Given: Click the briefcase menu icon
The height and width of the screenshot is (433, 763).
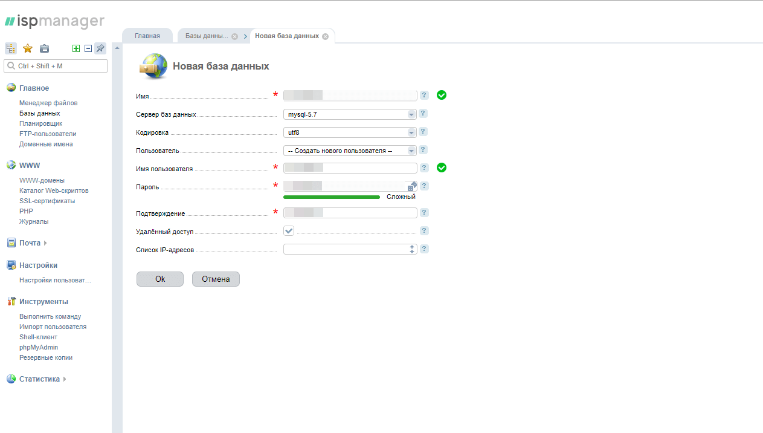Looking at the screenshot, I should 44,48.
